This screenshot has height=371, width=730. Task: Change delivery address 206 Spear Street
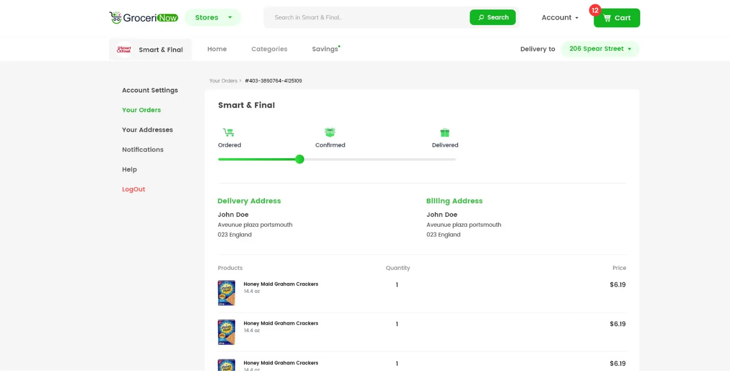600,49
